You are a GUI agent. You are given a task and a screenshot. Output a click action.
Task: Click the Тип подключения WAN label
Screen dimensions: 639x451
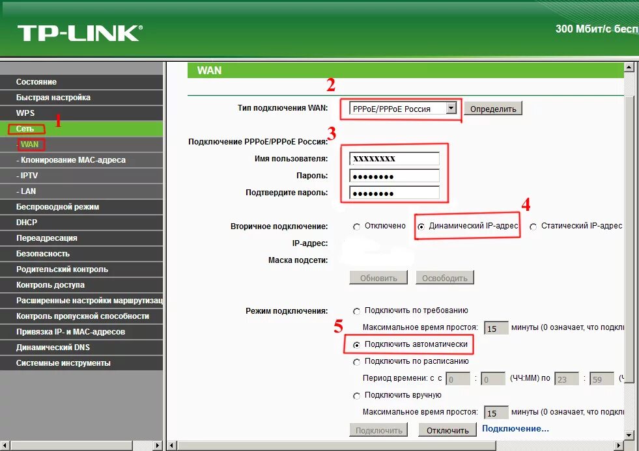point(283,108)
